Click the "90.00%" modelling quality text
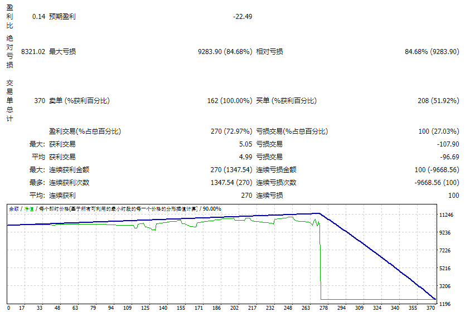Viewport: 465px width, 312px height. pyautogui.click(x=212, y=209)
